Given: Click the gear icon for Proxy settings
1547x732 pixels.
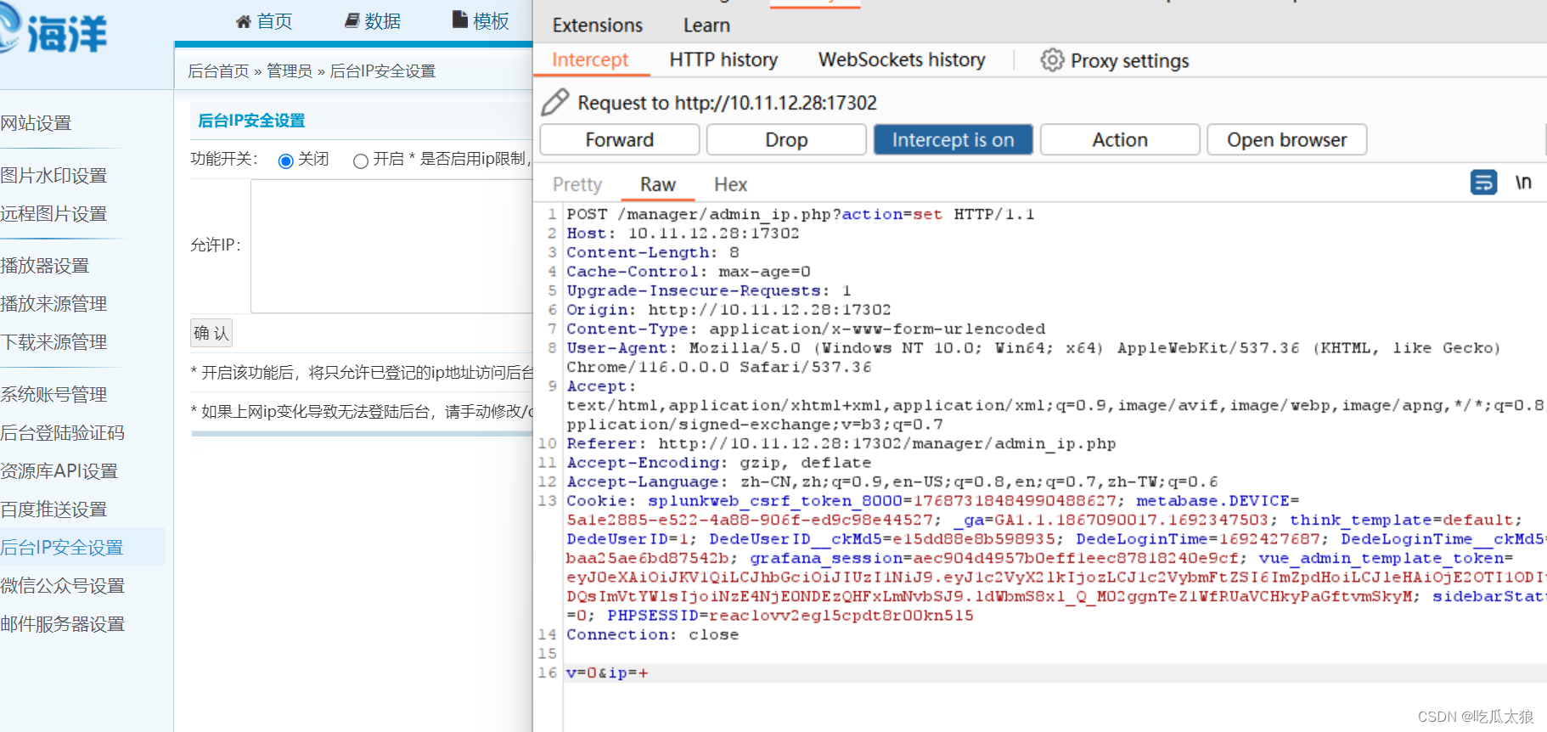Looking at the screenshot, I should pos(1052,60).
